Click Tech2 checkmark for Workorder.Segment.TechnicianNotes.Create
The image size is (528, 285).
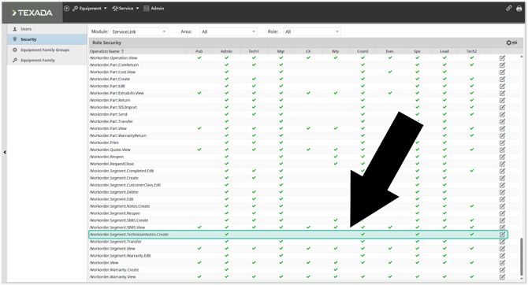click(x=472, y=234)
